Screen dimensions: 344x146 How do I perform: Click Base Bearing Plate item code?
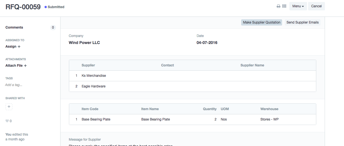point(96,119)
